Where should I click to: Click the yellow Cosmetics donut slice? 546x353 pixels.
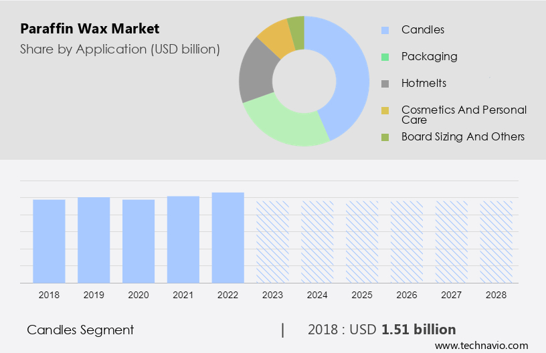276,39
